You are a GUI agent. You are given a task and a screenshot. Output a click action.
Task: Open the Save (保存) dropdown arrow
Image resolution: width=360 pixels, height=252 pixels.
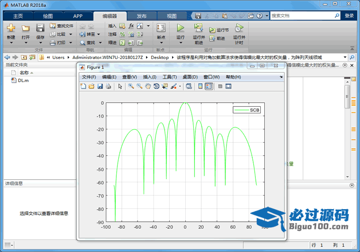(x=40, y=43)
